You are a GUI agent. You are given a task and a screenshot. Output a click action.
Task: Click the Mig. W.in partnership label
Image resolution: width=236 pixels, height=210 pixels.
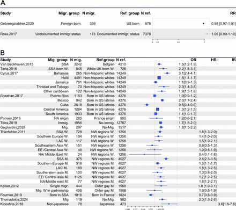52,191
